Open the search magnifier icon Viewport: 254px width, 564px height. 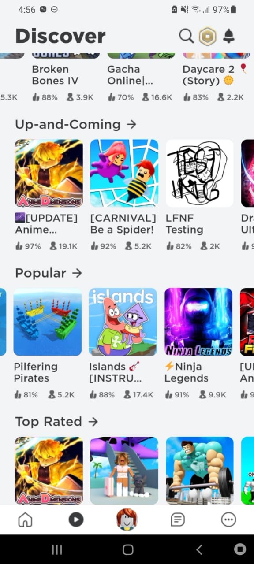tap(186, 36)
